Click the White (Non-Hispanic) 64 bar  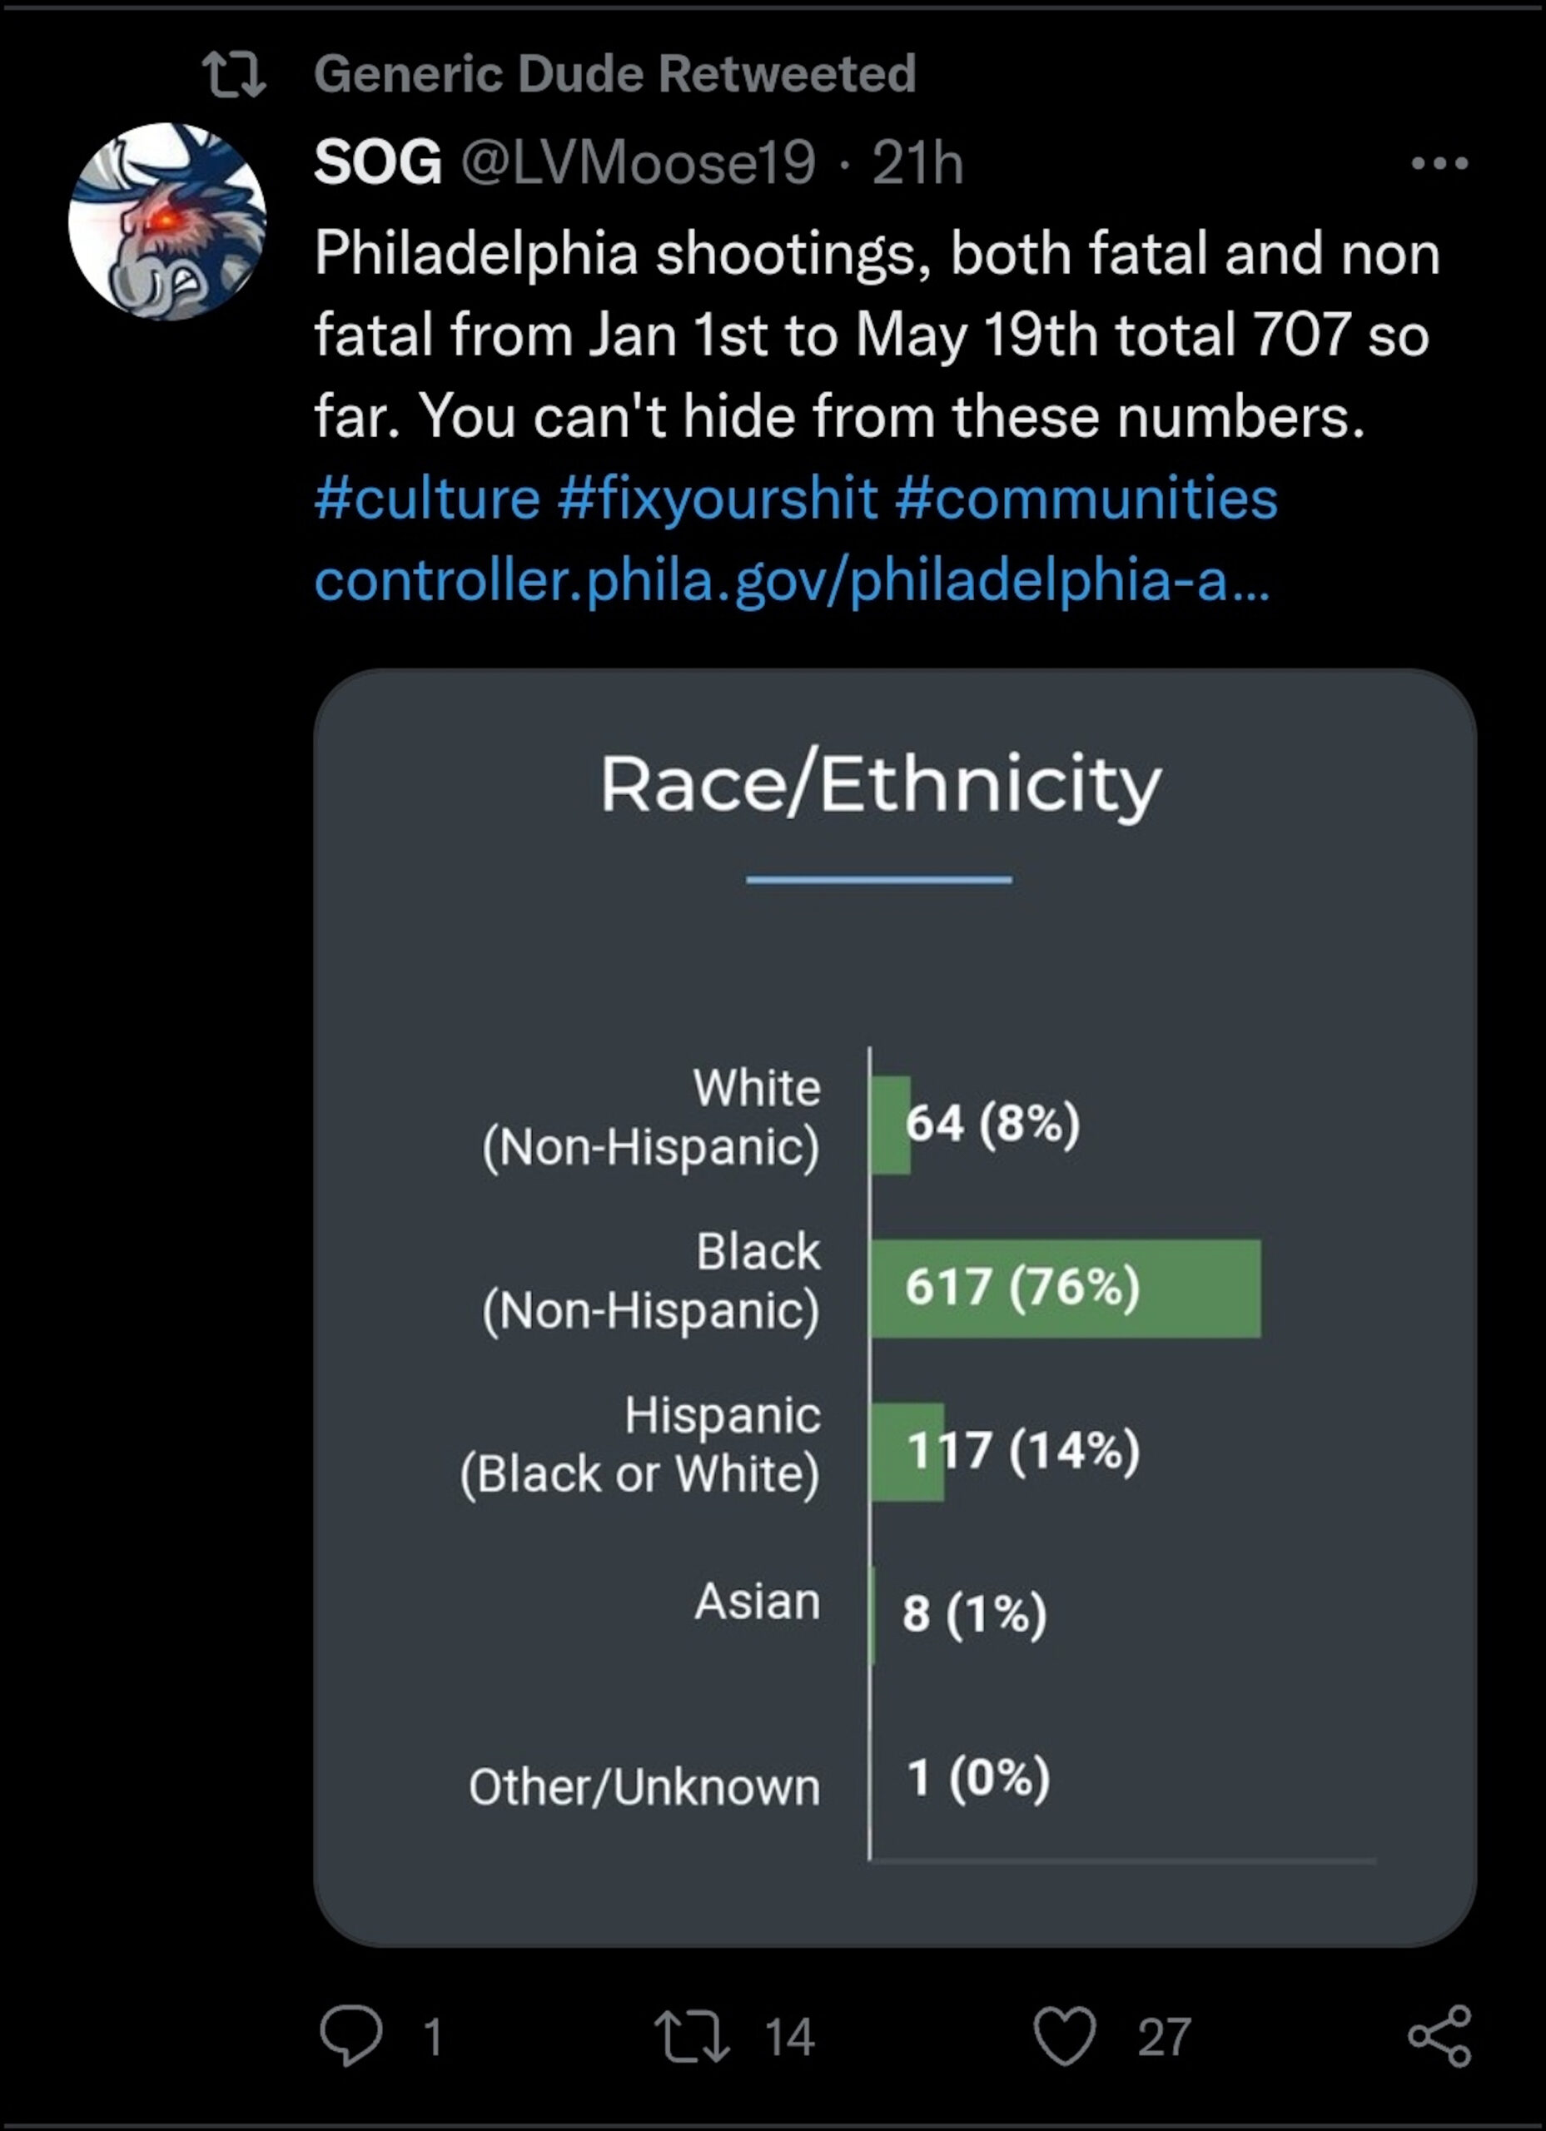pos(890,1124)
